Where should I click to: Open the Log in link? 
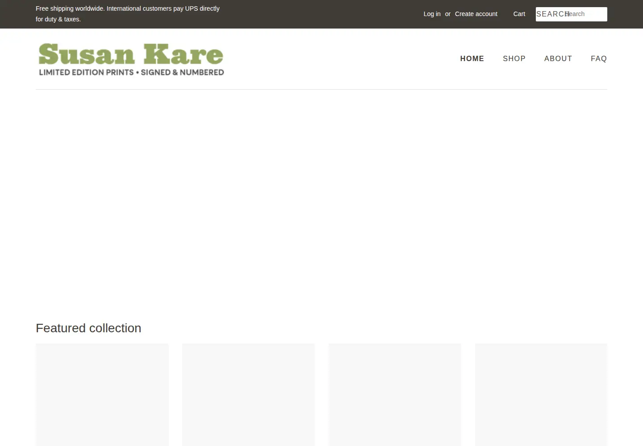tap(432, 14)
